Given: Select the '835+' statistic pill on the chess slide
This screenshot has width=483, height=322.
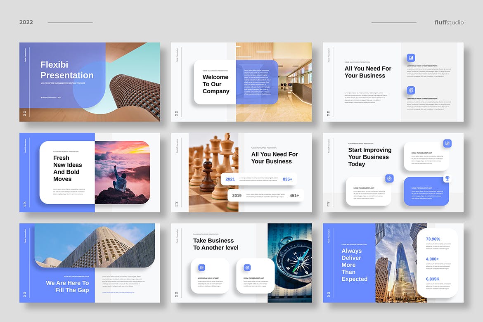Looking at the screenshot, I should [x=288, y=179].
